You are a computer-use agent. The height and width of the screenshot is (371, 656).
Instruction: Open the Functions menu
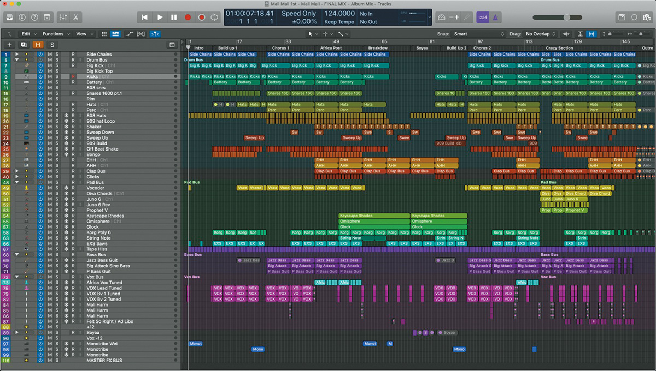pos(55,34)
